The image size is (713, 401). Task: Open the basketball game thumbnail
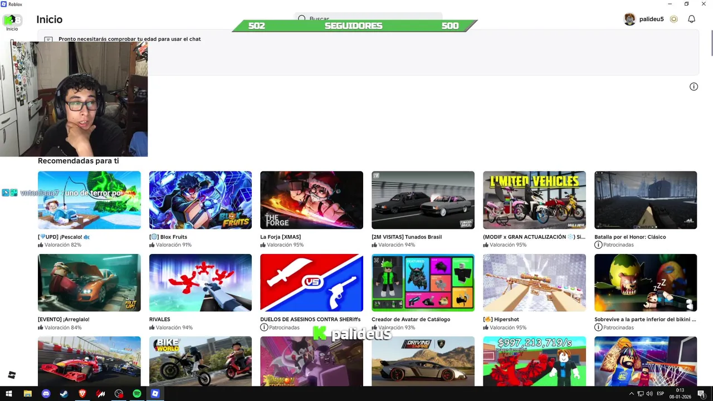click(x=646, y=361)
